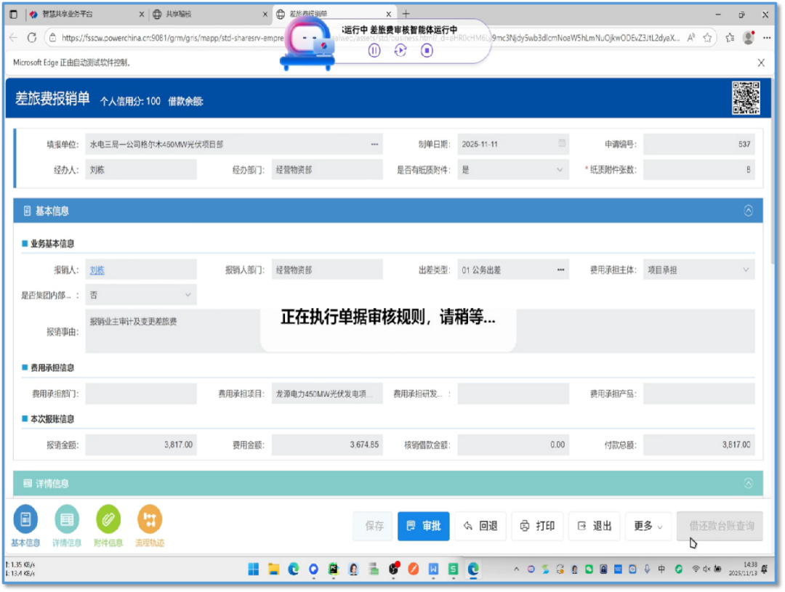
Task: Open the notification bell in taskbar
Action: [x=765, y=569]
